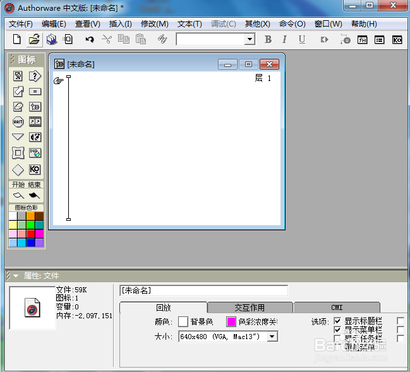This screenshot has width=410, height=372.
Task: Open the 命令(O) menu
Action: click(x=292, y=24)
